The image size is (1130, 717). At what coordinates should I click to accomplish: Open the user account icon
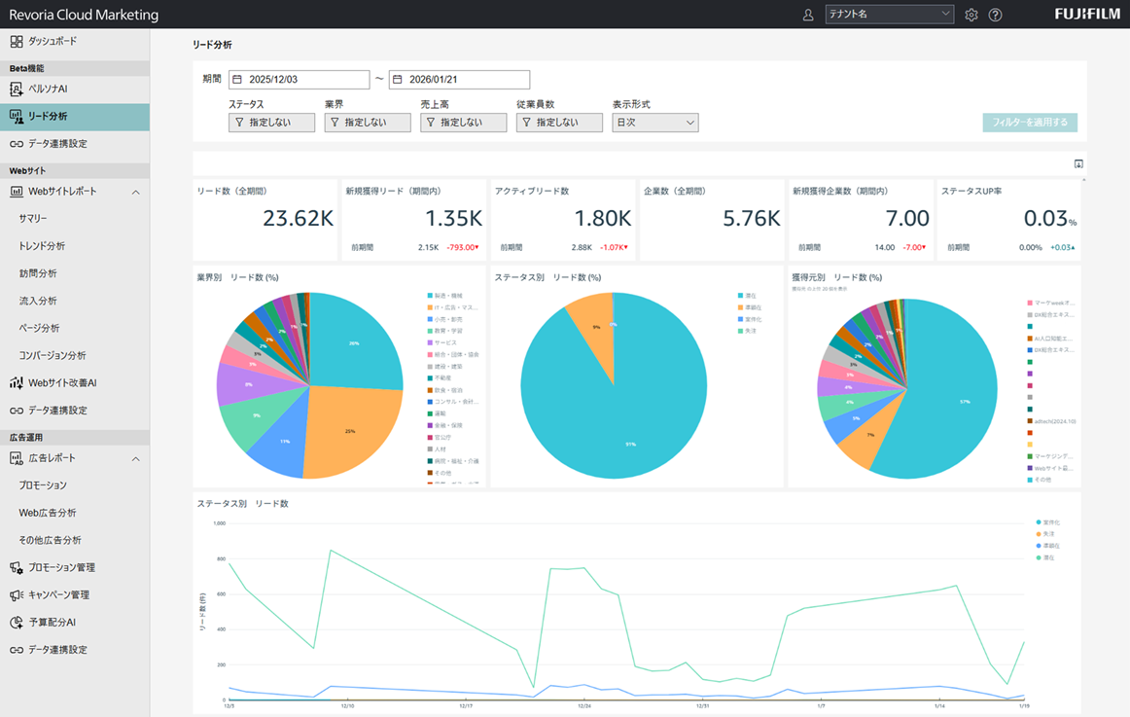click(x=807, y=15)
